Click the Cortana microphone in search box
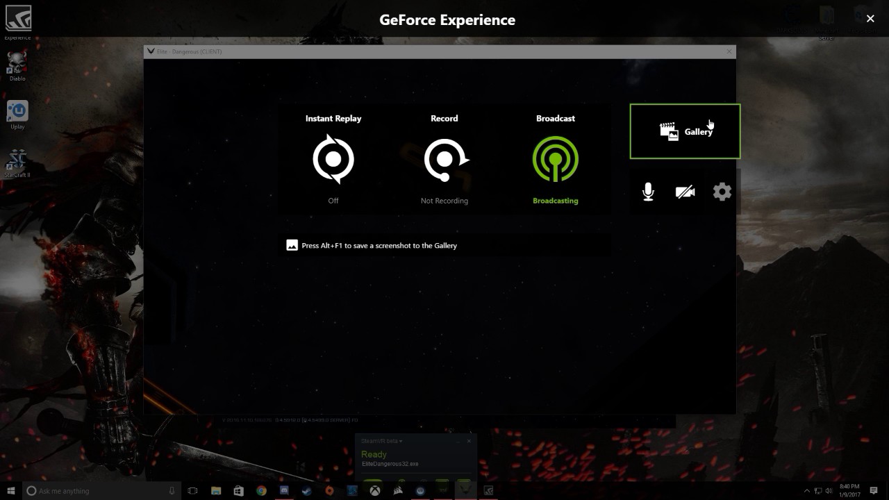The width and height of the screenshot is (889, 500). [172, 491]
